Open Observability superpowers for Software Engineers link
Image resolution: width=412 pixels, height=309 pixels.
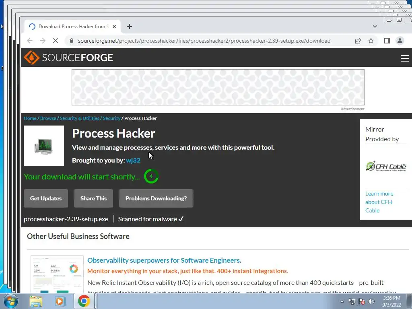[x=164, y=260]
